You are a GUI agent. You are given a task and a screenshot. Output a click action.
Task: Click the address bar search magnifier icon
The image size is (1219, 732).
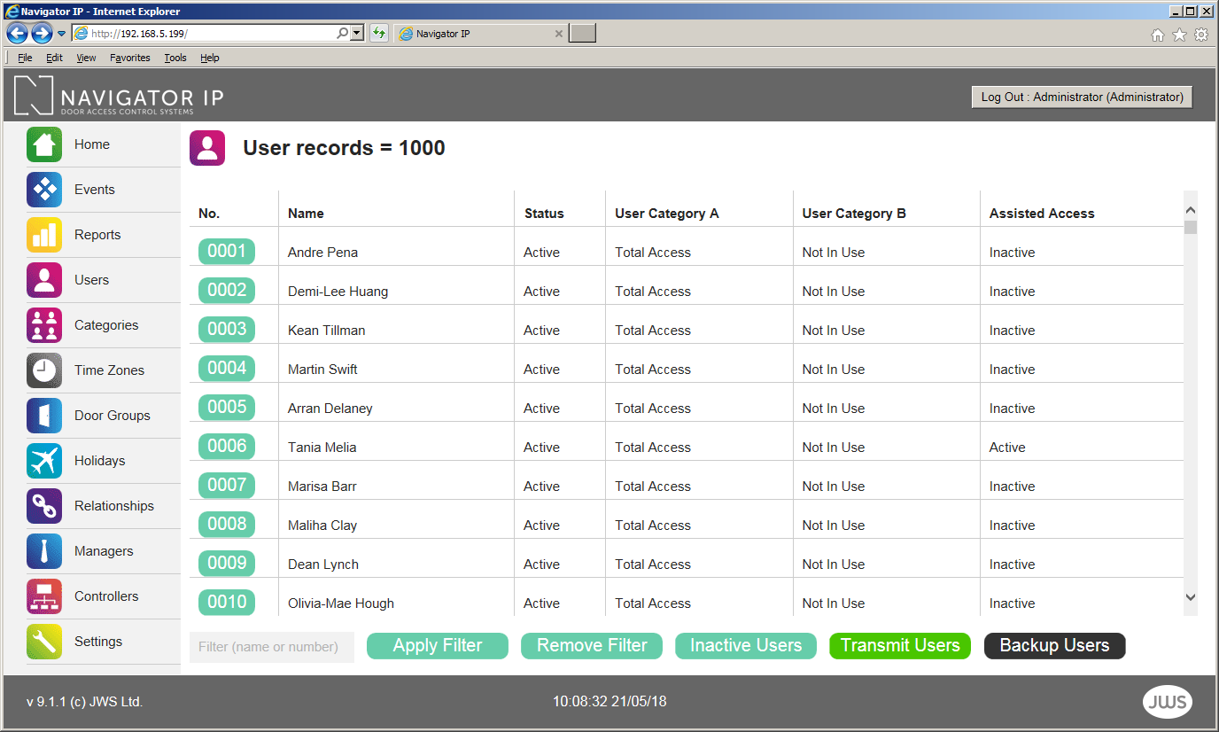tap(343, 33)
